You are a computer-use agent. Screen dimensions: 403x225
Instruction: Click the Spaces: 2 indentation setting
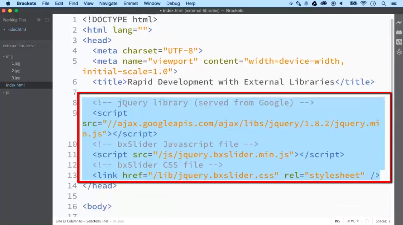pos(383,221)
